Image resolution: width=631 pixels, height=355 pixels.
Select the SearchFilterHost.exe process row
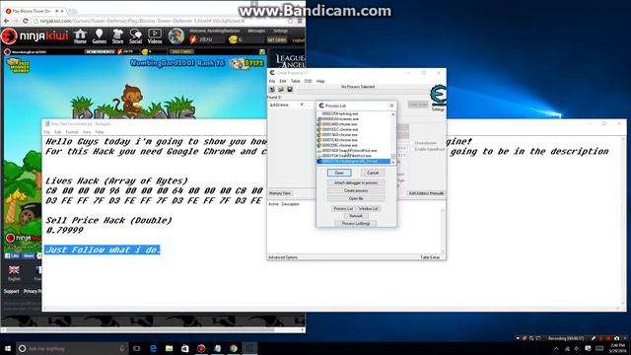353,156
